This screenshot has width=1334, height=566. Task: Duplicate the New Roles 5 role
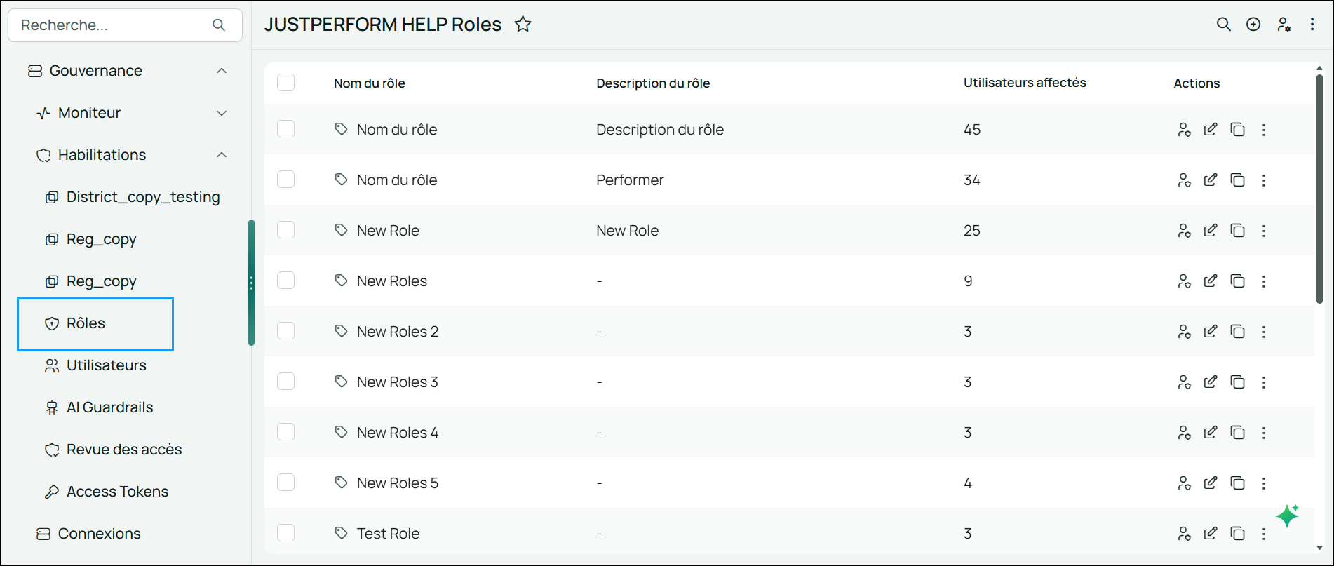click(x=1238, y=483)
